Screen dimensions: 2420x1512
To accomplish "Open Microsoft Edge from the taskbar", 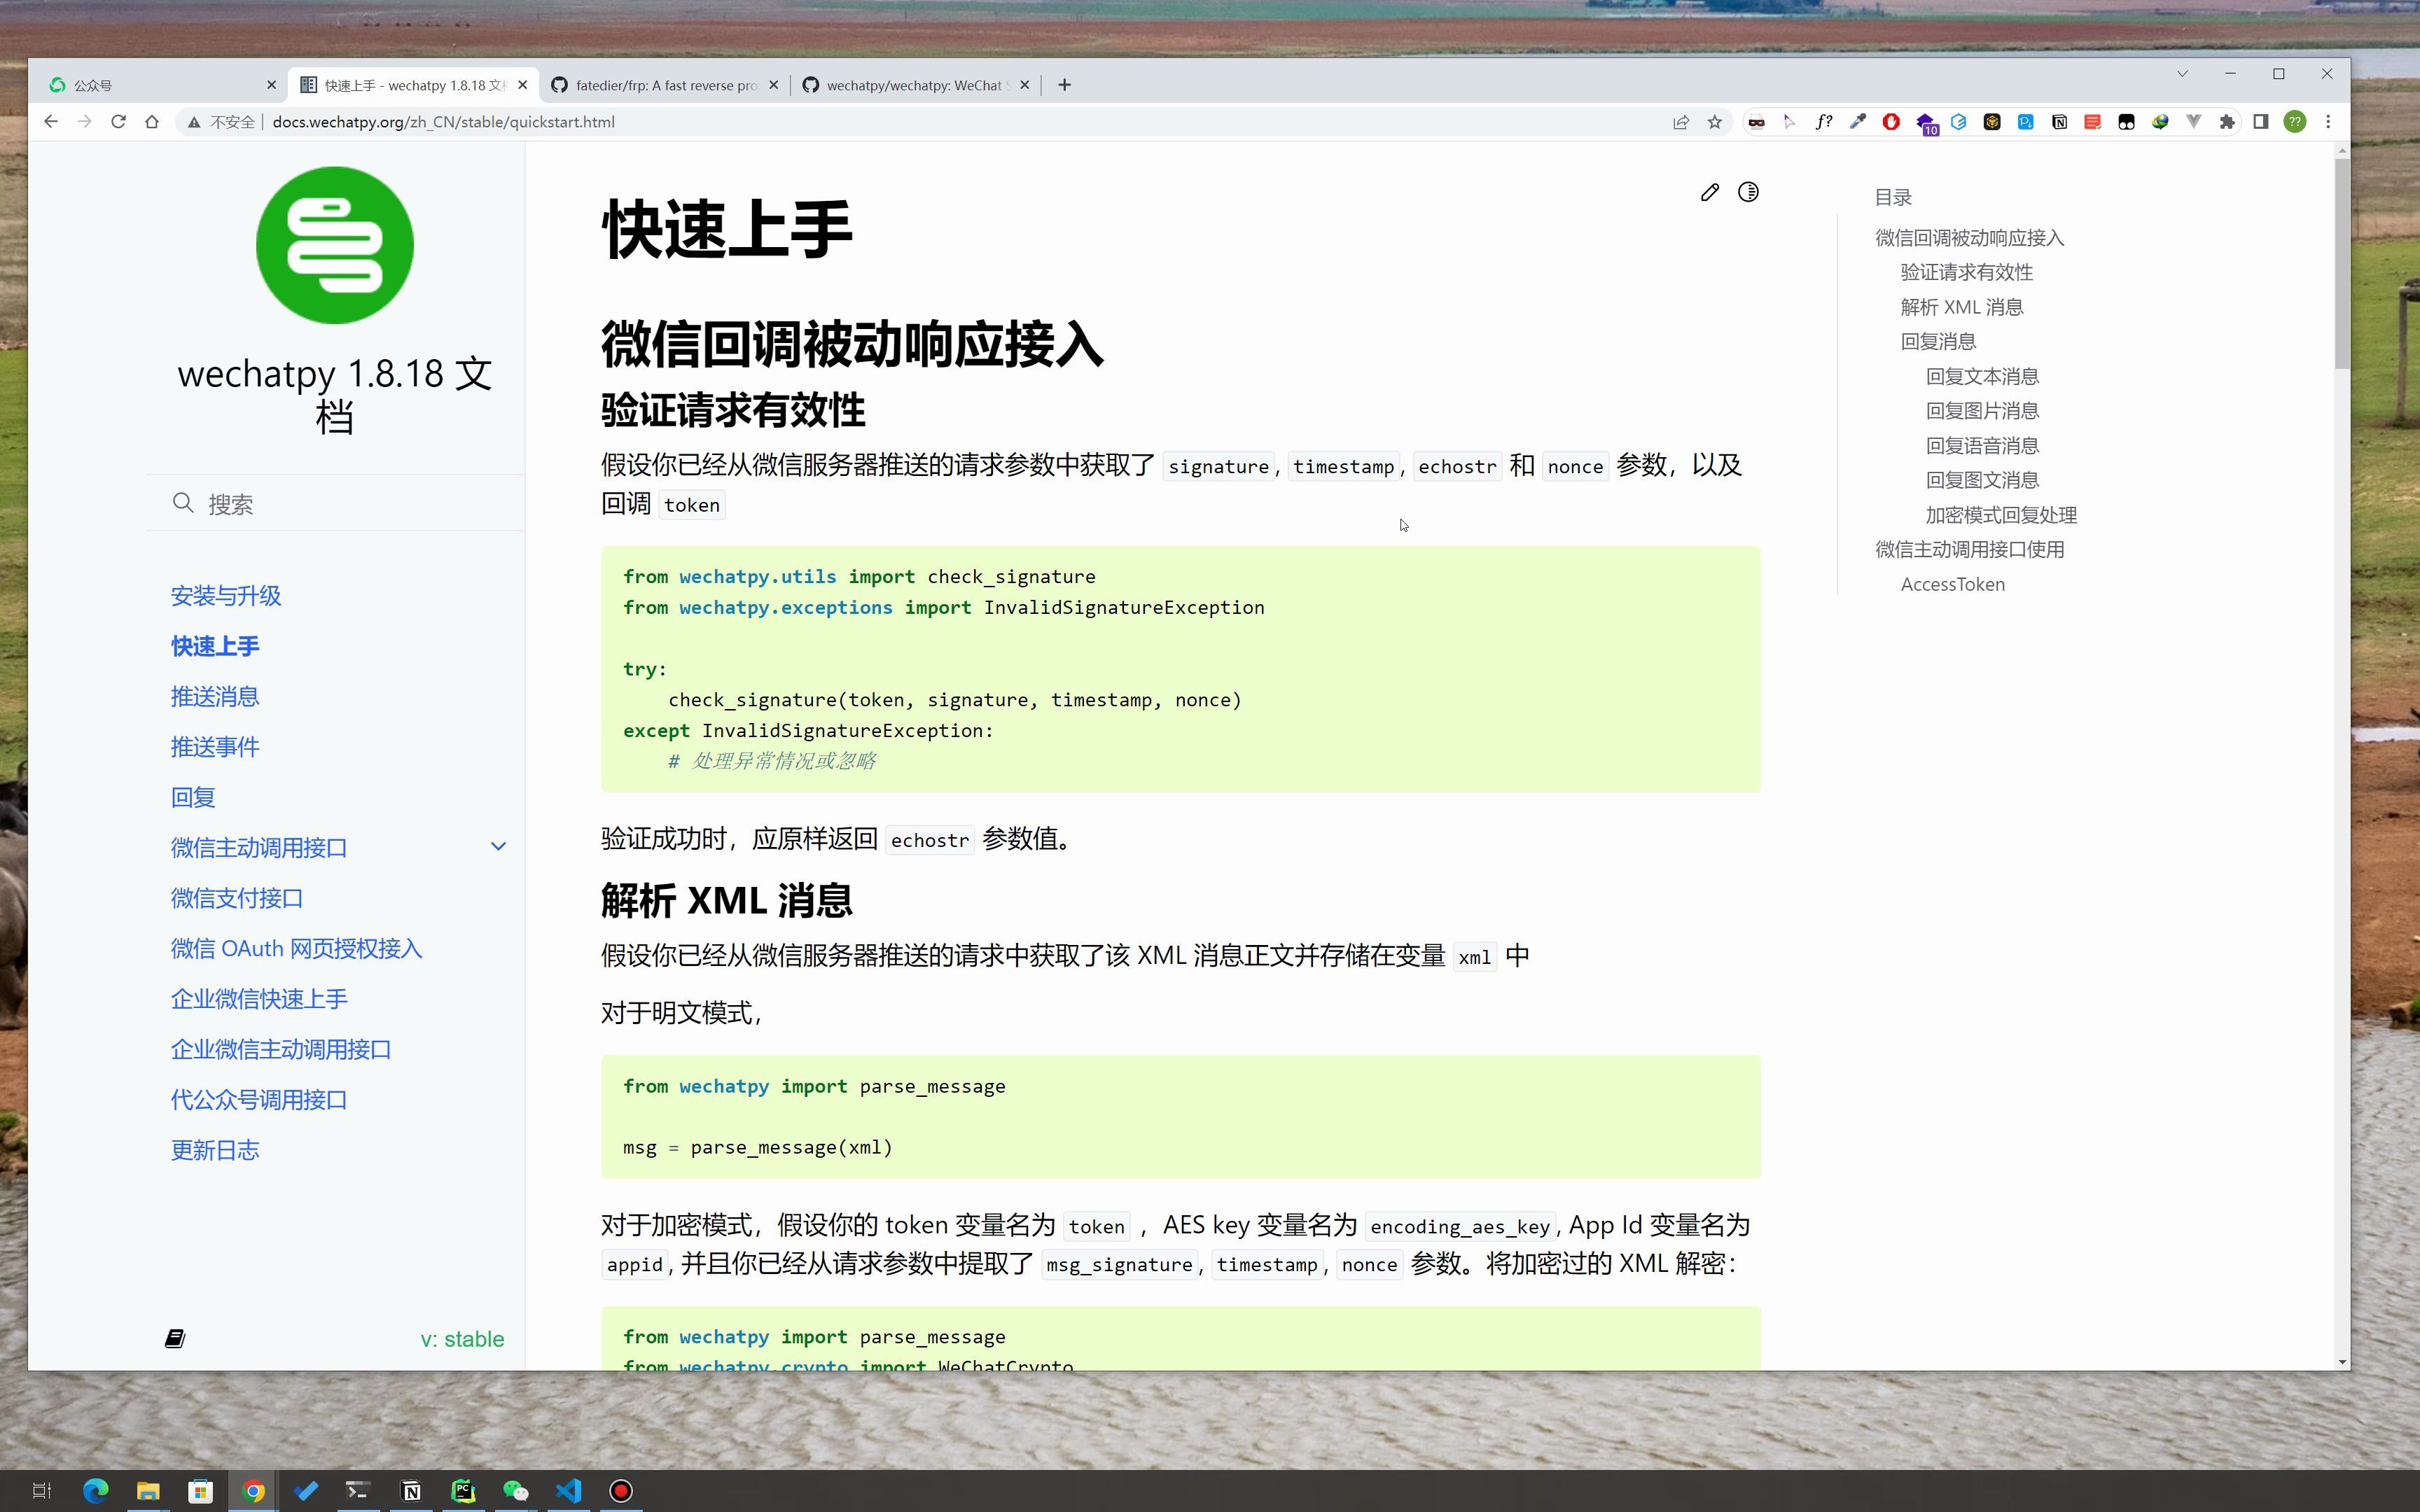I will click(x=95, y=1491).
